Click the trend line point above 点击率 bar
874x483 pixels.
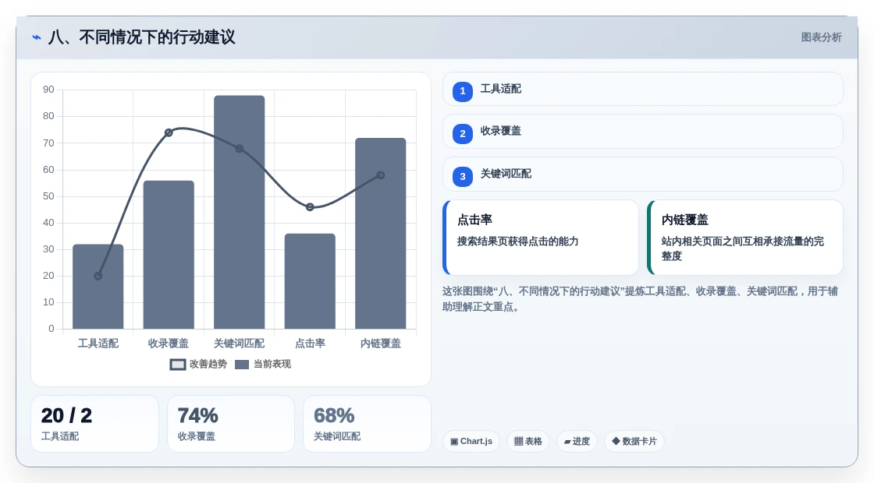(310, 207)
